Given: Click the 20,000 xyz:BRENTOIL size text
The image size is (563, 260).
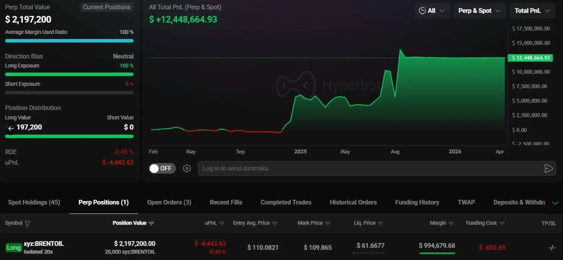Looking at the screenshot, I should click(130, 252).
